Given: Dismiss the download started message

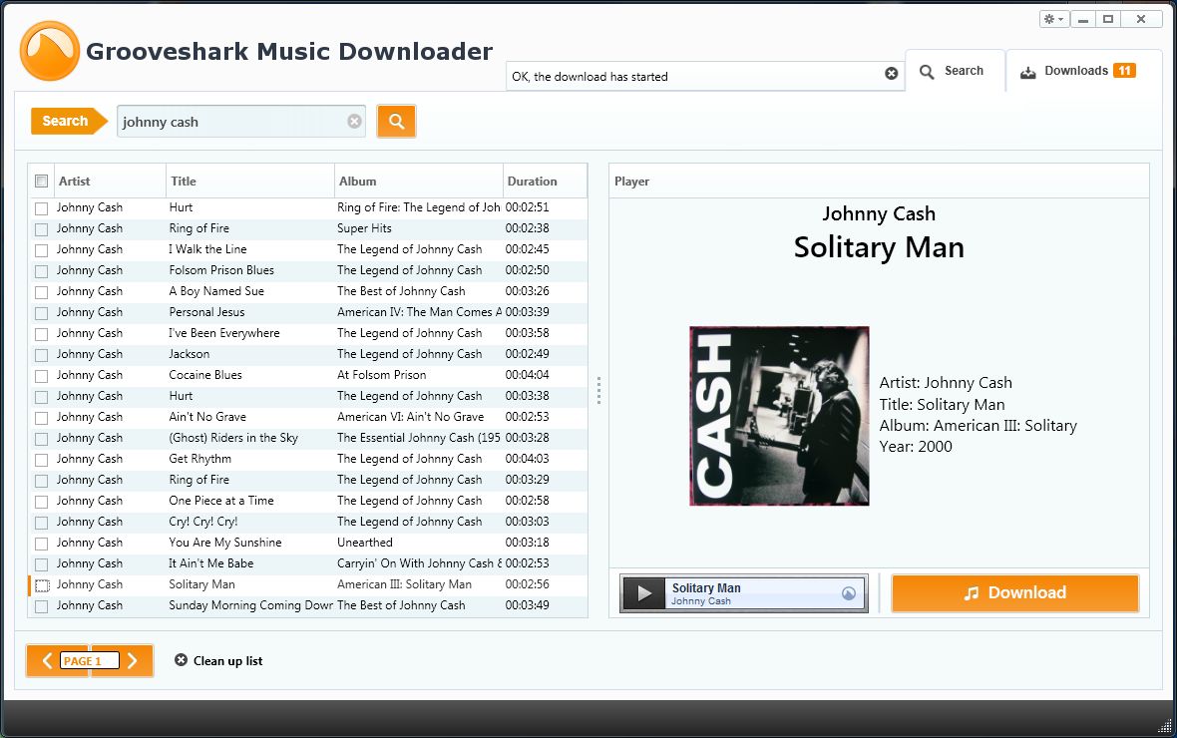Looking at the screenshot, I should click(x=891, y=74).
